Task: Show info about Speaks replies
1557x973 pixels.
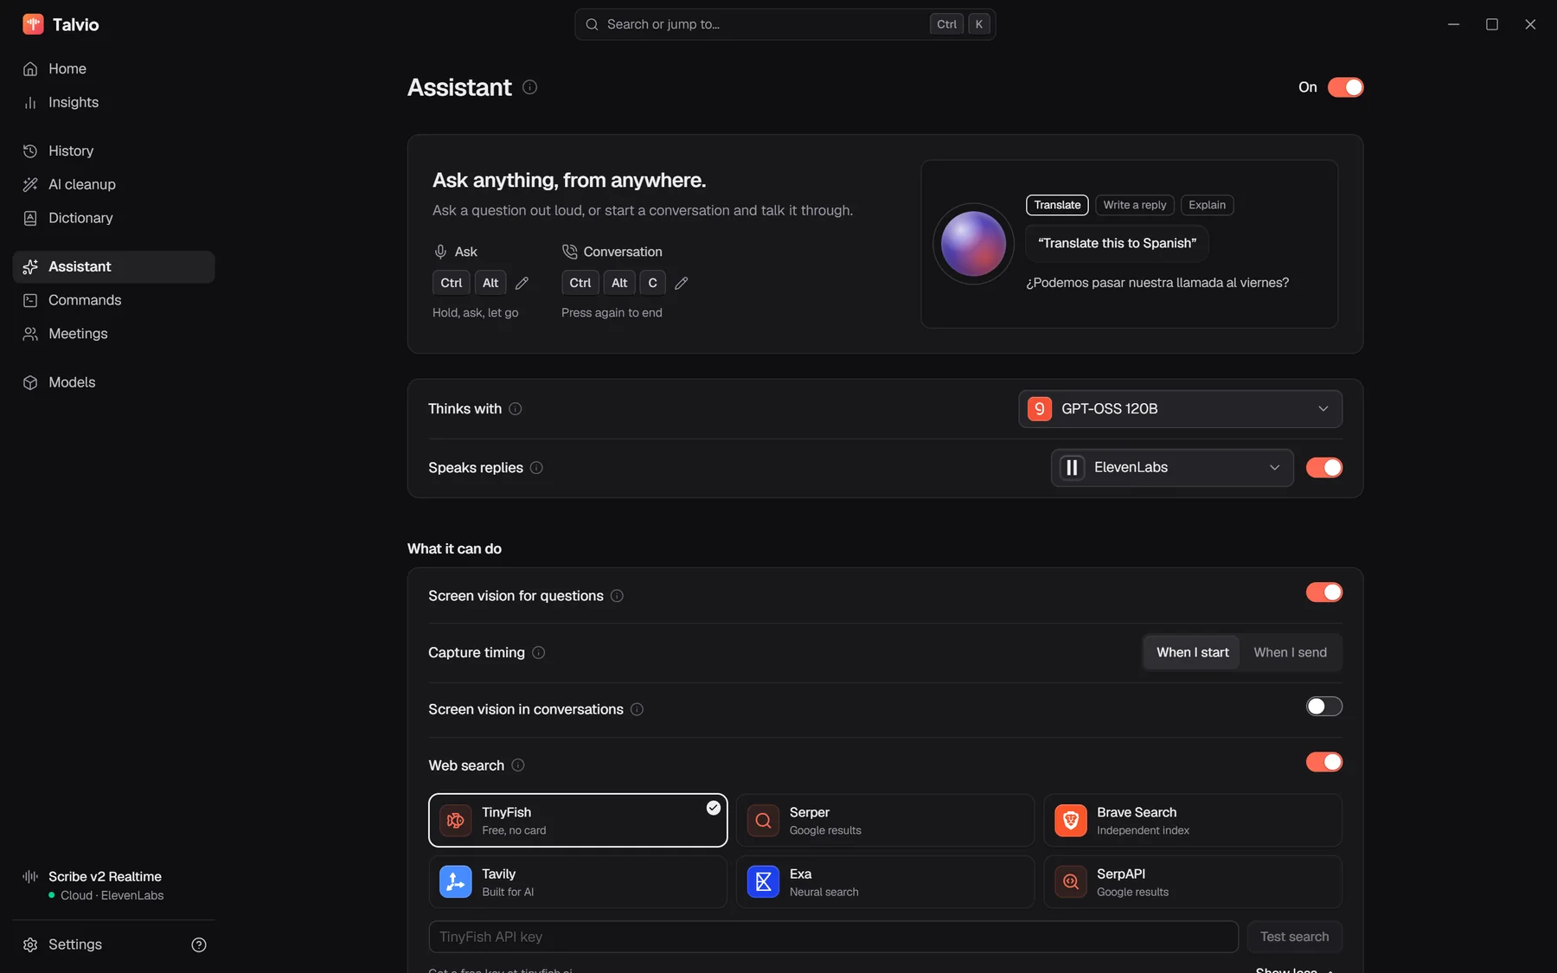Action: [536, 468]
